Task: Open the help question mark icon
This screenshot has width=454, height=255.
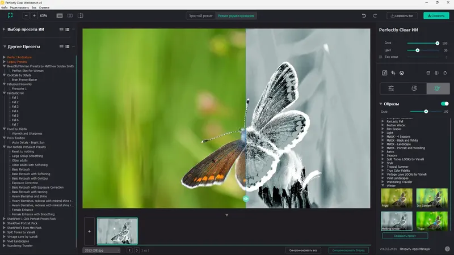Action: 447,249
